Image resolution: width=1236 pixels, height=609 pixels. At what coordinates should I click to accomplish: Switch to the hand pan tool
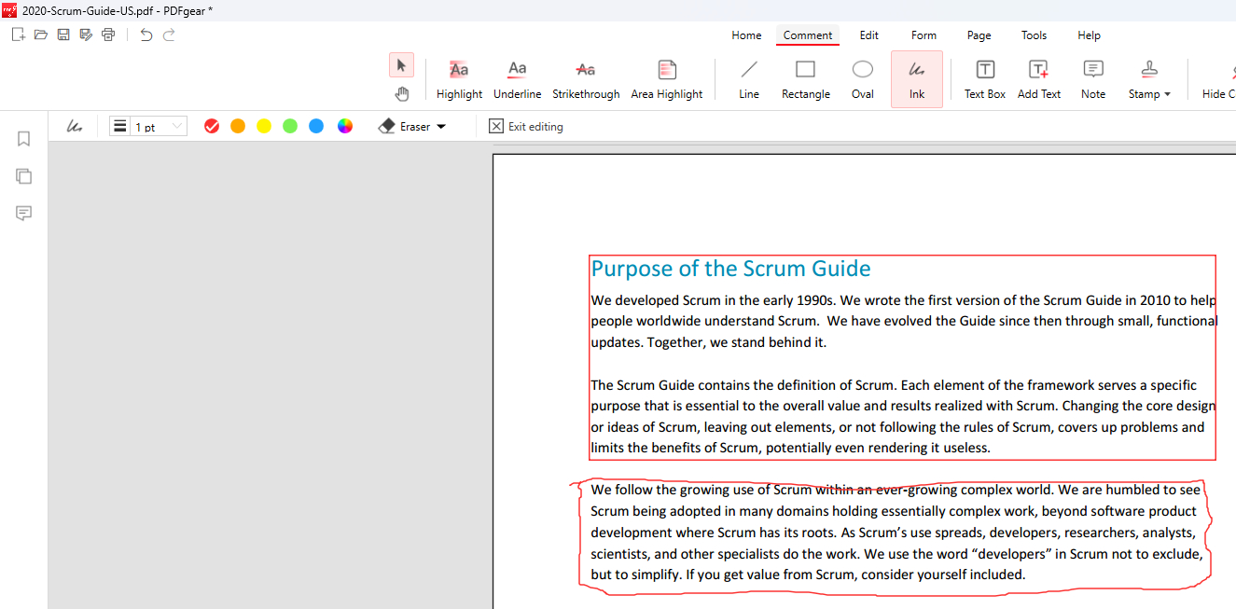coord(401,93)
